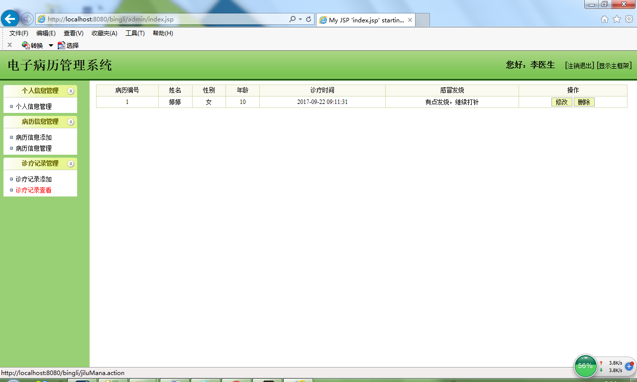Click the gender cell 女

click(x=209, y=102)
